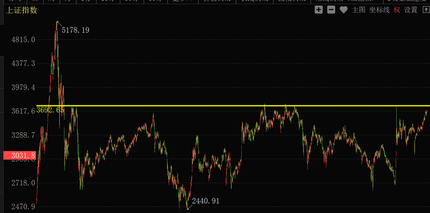Image resolution: width=430 pixels, height=213 pixels.
Task: Zoom out the chart with the minus icon
Action: click(331, 10)
